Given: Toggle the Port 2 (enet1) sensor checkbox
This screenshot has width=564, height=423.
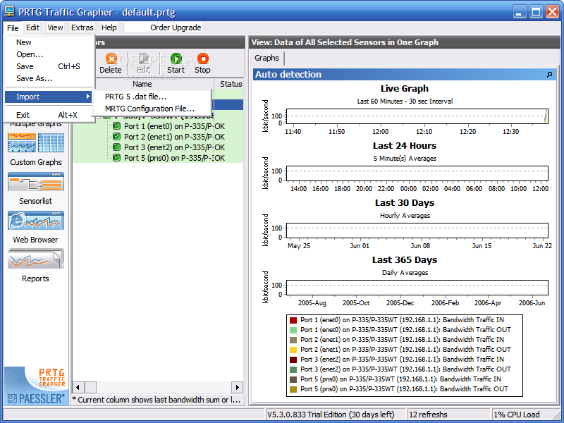Looking at the screenshot, I should (116, 137).
